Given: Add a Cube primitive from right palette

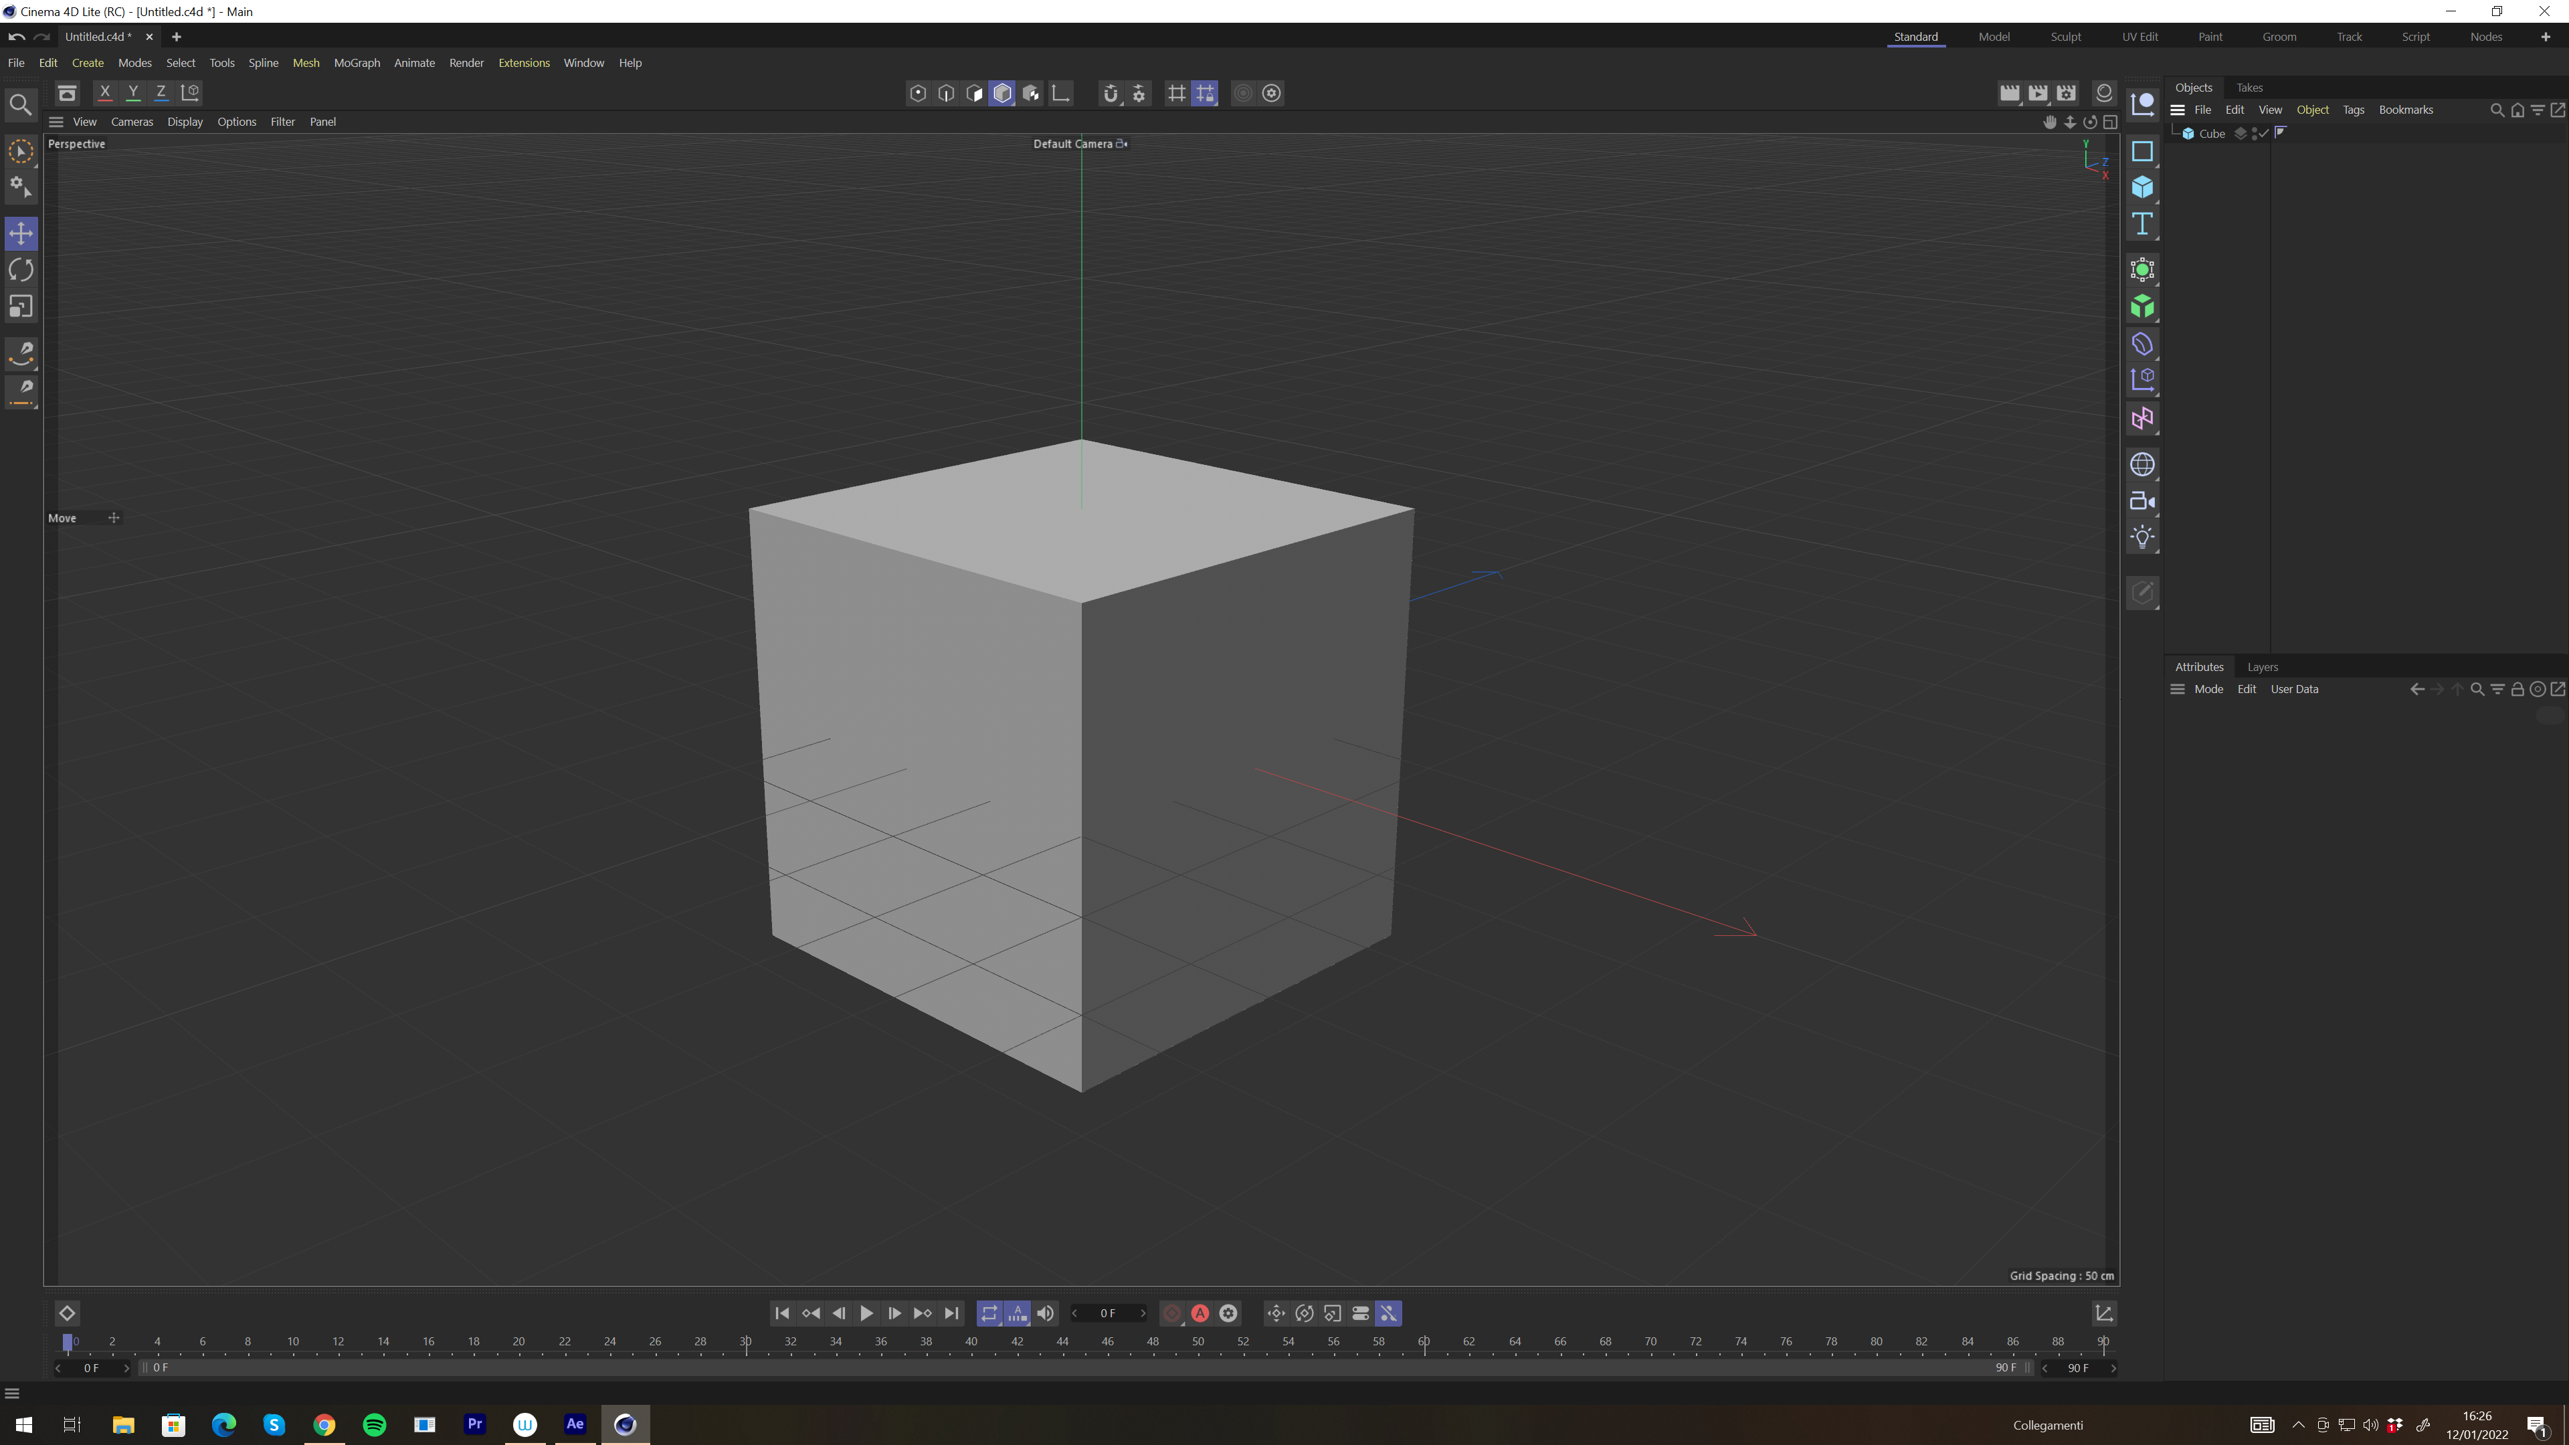Looking at the screenshot, I should tap(2141, 187).
